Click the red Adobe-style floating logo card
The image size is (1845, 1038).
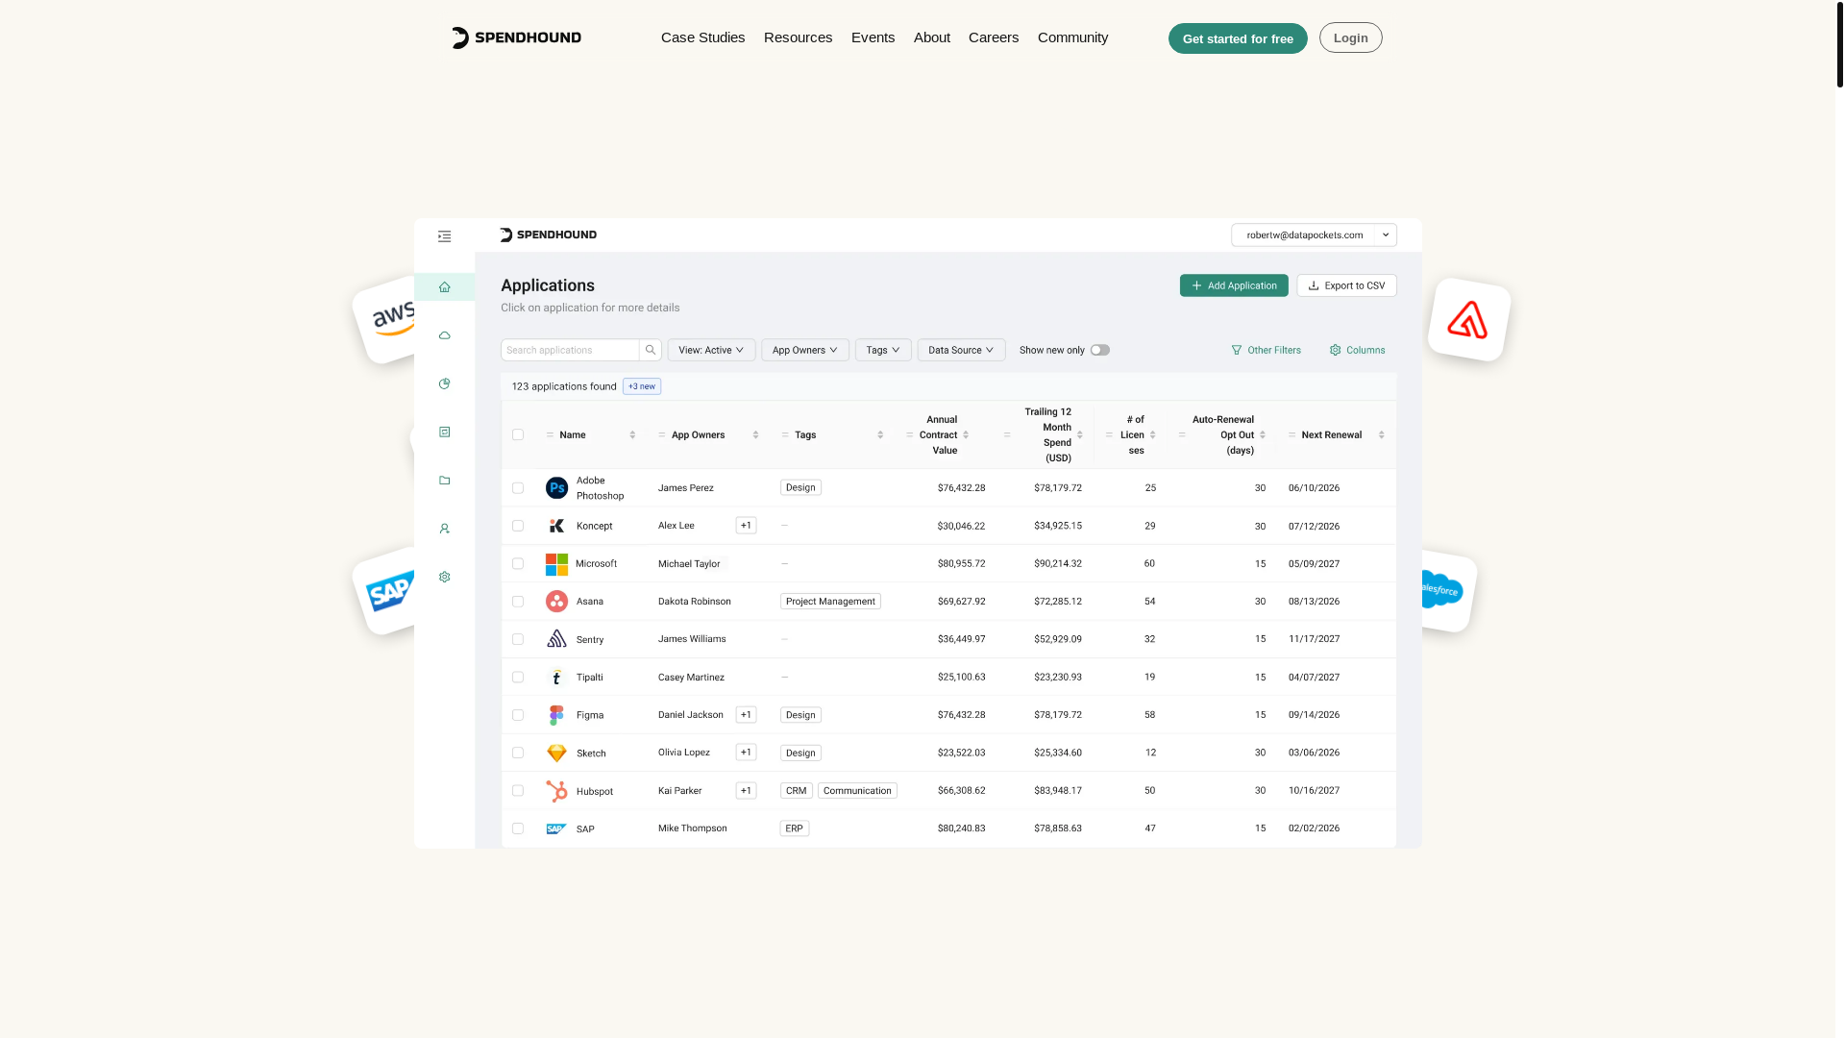pyautogui.click(x=1468, y=320)
